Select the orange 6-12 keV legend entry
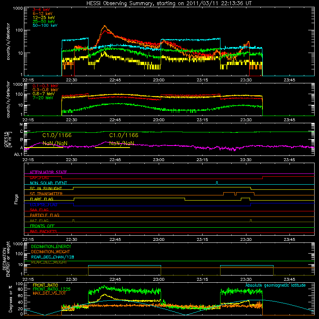The width and height of the screenshot is (319, 319). tap(43, 14)
